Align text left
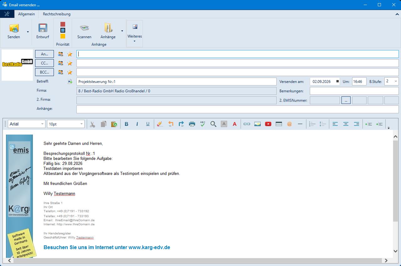401x266 pixels. coord(335,124)
